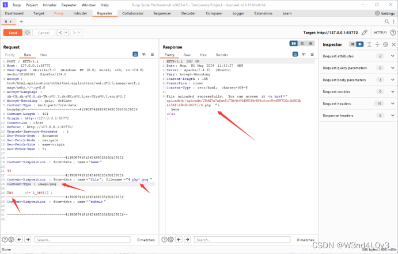Toggle response non-printable characters \n
The width and height of the screenshot is (398, 254).
click(x=304, y=54)
